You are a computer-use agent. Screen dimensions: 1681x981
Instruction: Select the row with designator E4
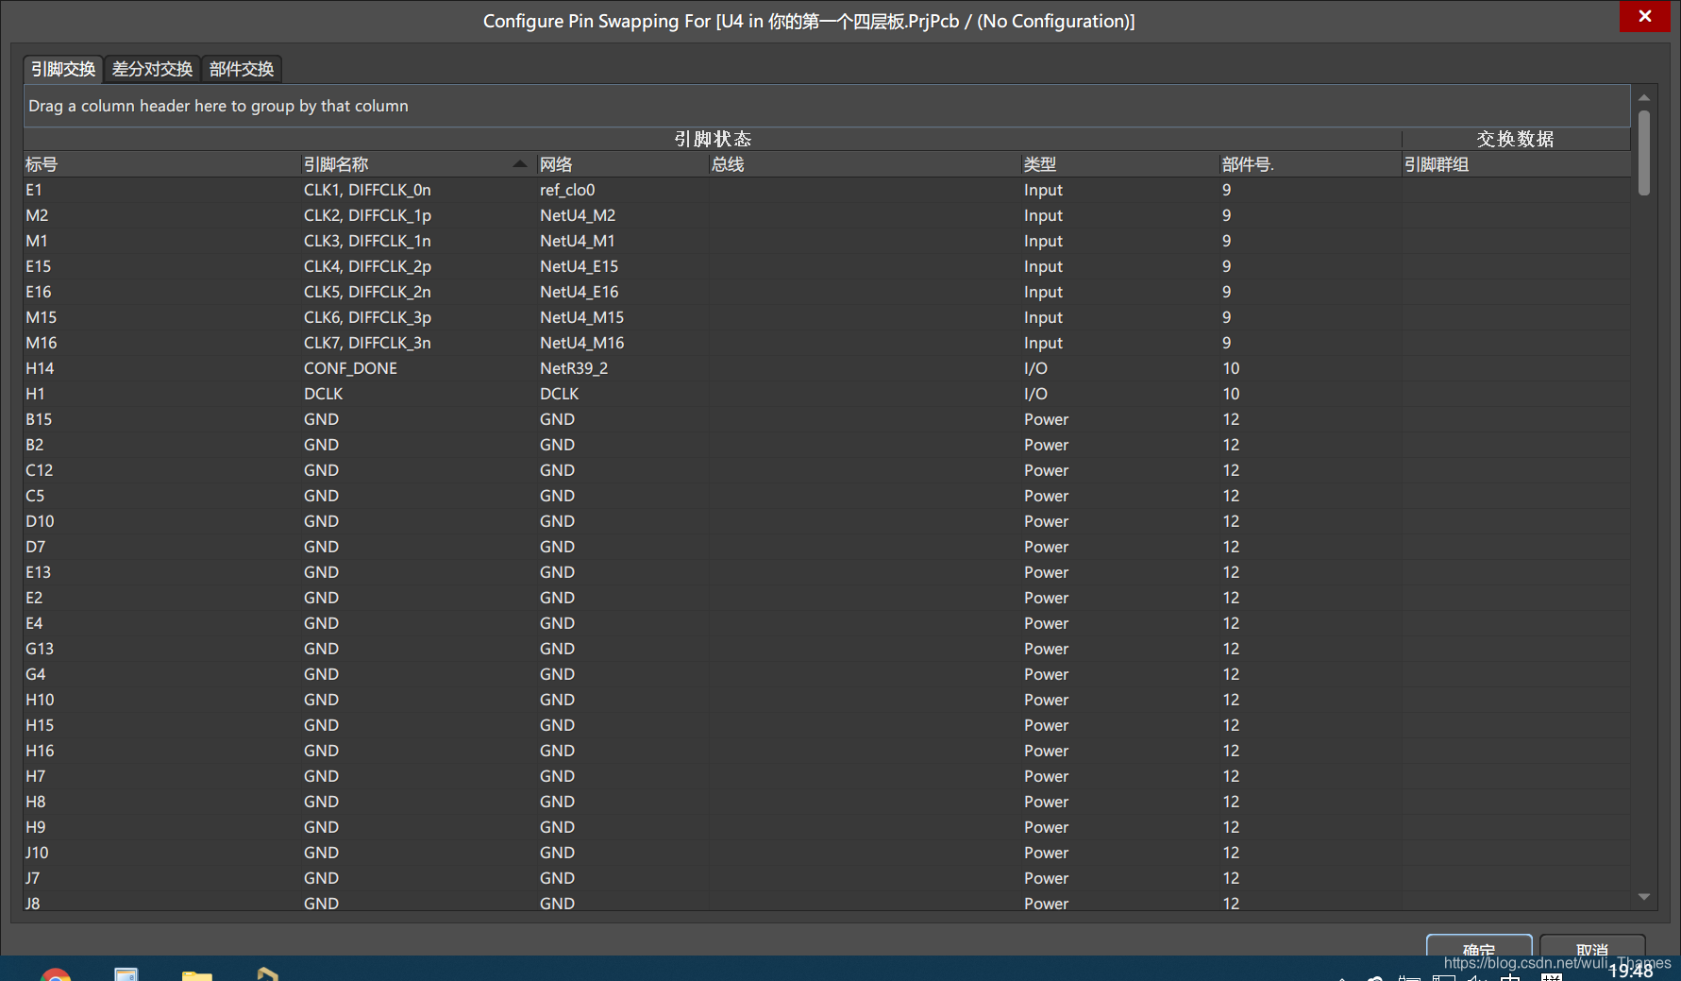pos(827,623)
